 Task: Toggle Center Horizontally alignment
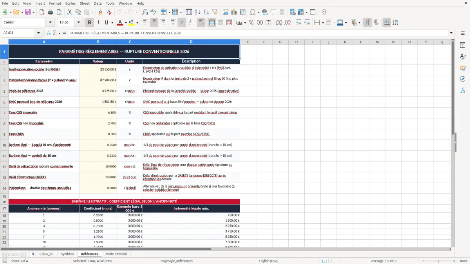coord(154,23)
